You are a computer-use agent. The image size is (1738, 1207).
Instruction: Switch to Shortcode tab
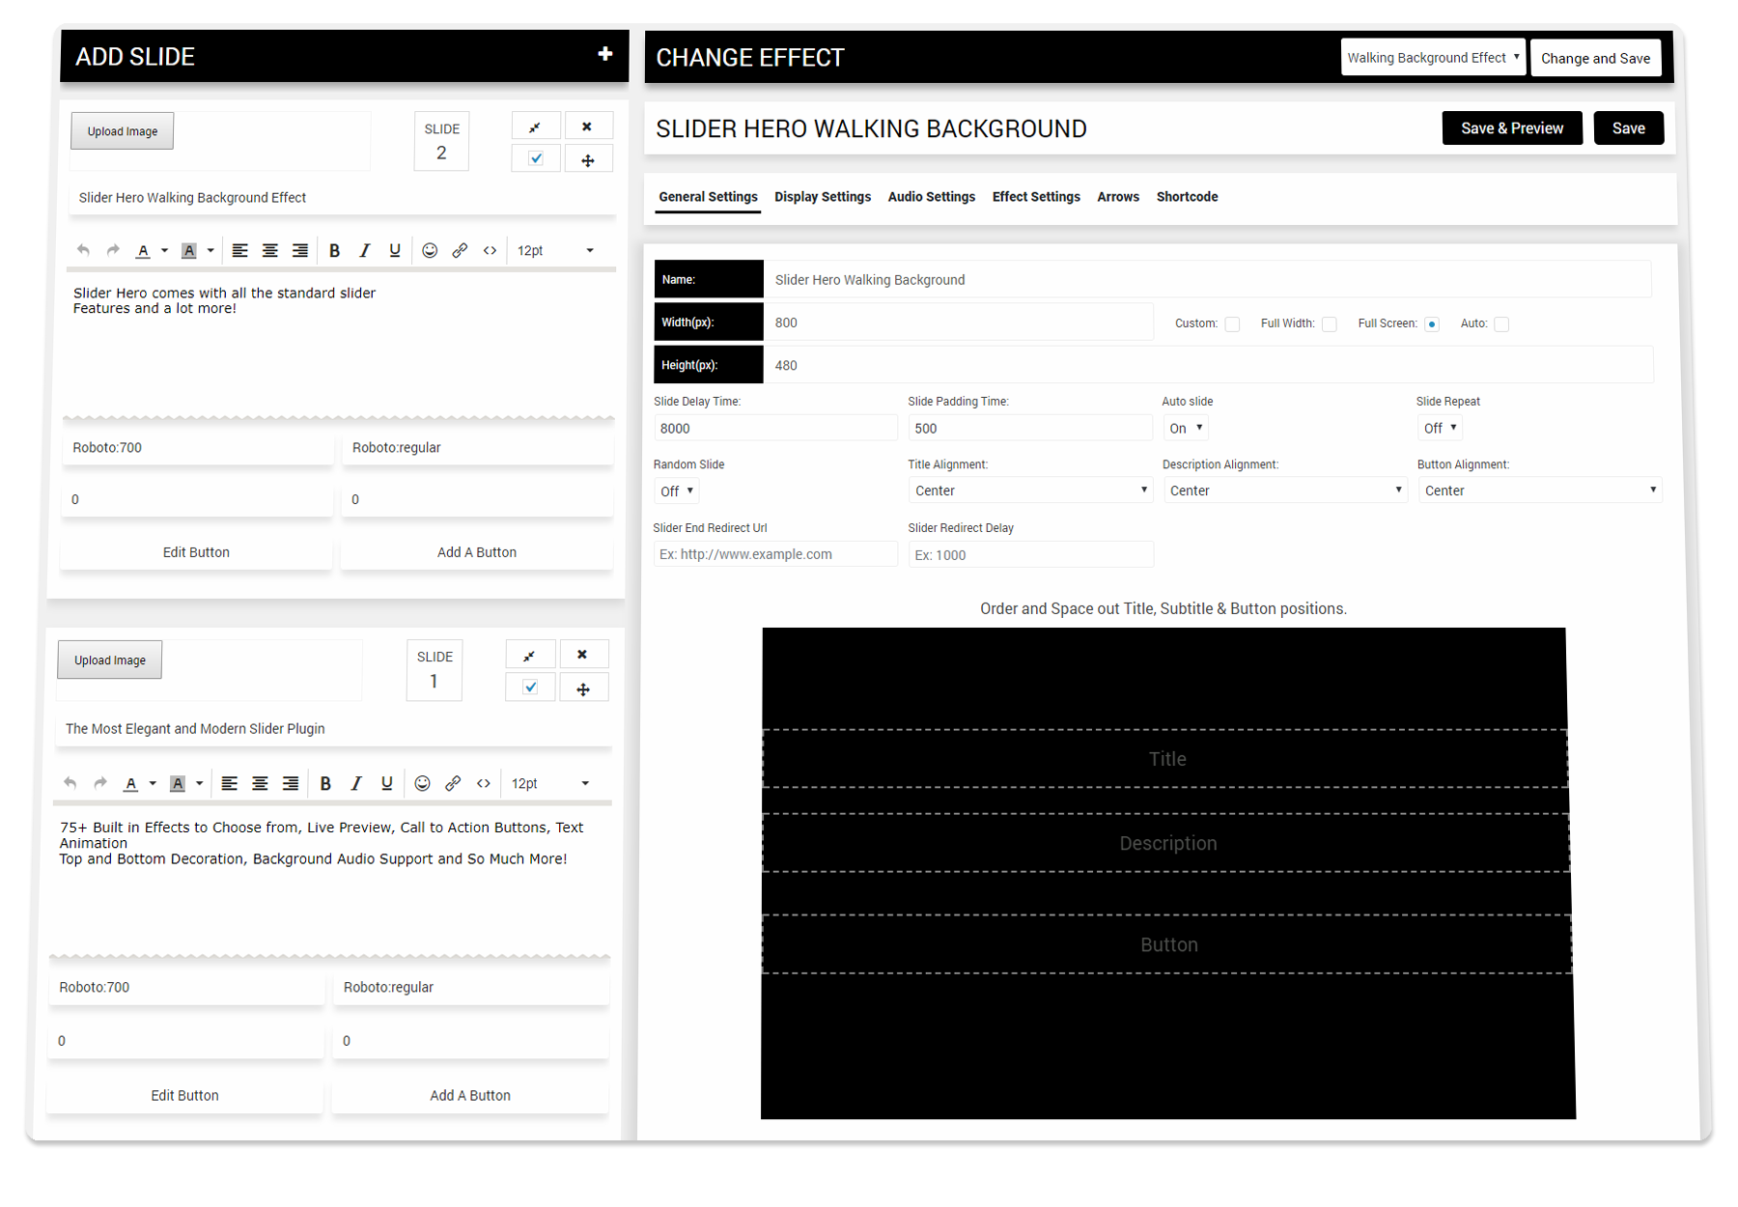click(x=1188, y=197)
